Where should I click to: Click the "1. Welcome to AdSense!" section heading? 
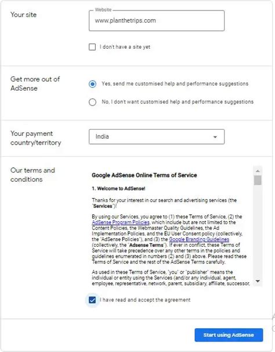118,189
